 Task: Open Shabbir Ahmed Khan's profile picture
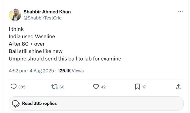(x=15, y=15)
